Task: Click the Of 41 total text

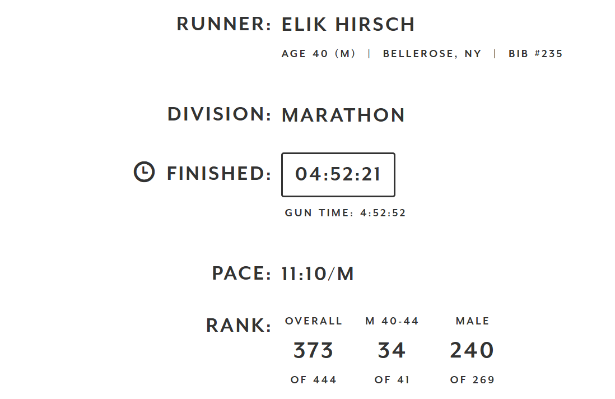Action: pos(392,380)
